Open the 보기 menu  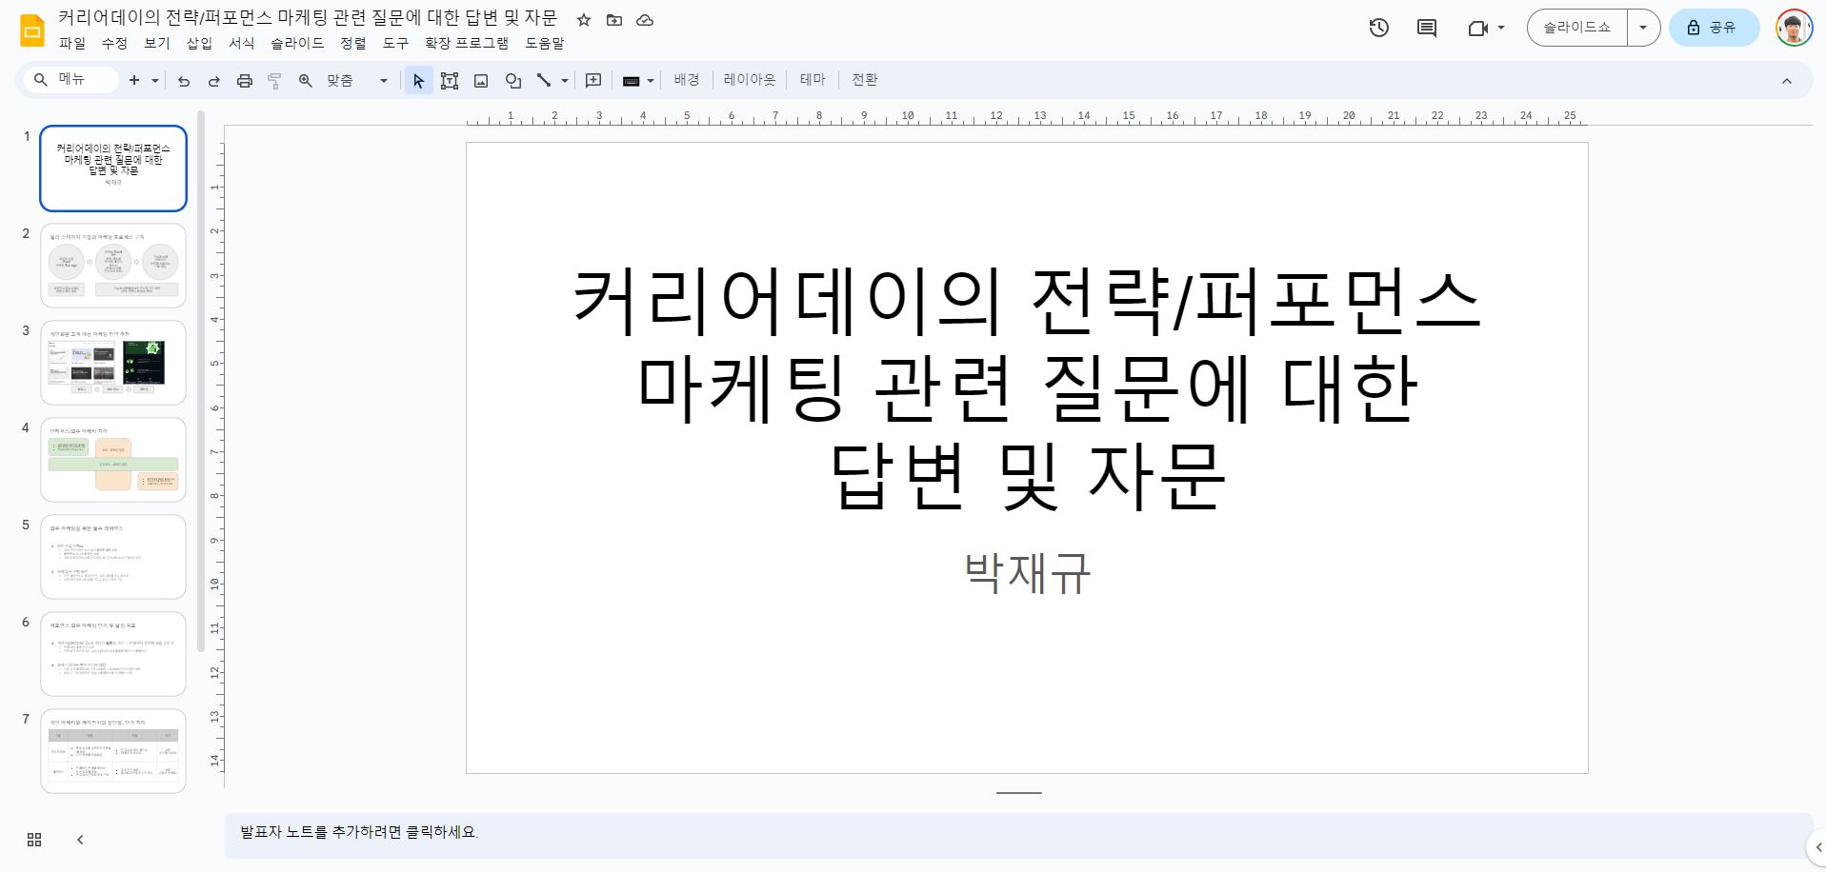[x=156, y=44]
